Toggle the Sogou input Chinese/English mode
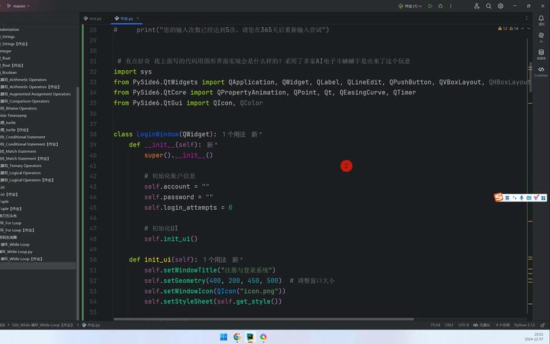Image resolution: width=550 pixels, height=344 pixels. [x=507, y=198]
